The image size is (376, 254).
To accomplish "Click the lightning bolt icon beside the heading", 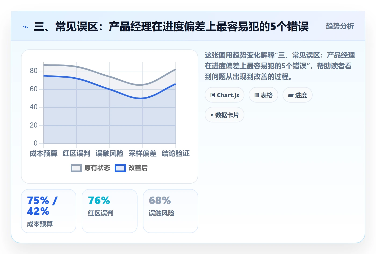I will pyautogui.click(x=26, y=27).
